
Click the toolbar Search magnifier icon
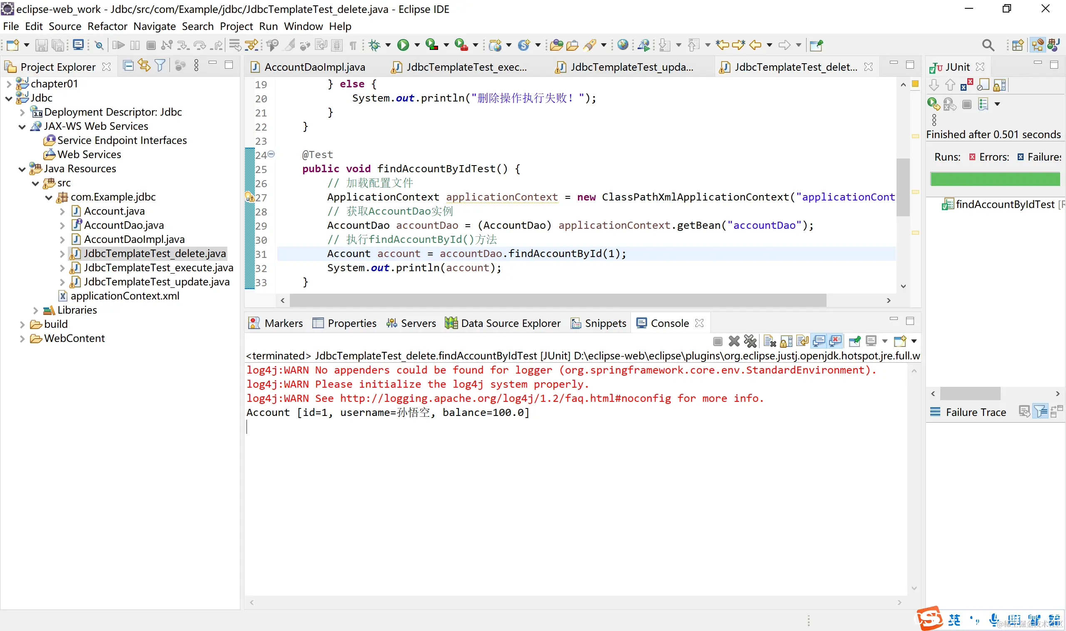988,45
